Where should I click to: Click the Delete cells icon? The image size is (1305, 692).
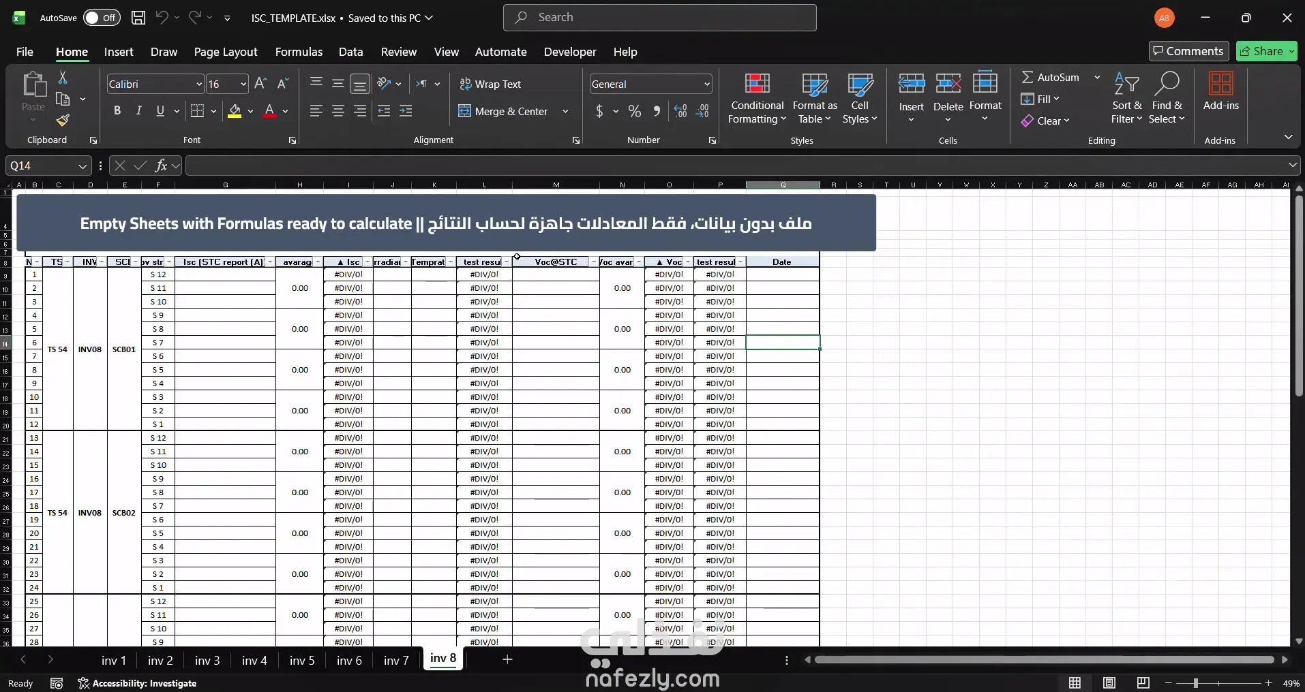(948, 84)
